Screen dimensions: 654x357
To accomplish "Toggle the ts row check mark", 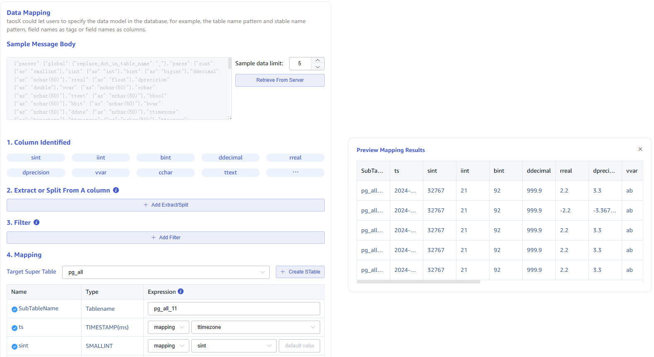I will (x=14, y=328).
